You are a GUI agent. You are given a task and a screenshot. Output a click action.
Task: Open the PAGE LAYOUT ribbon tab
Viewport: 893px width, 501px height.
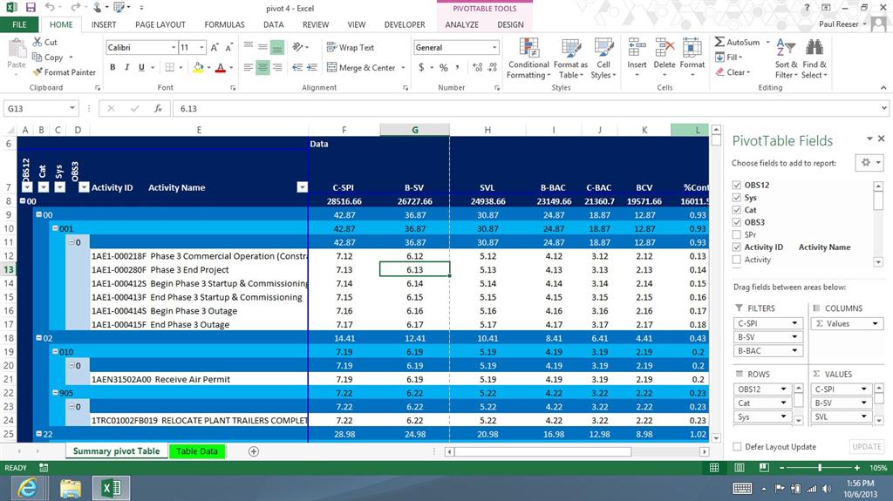click(160, 24)
